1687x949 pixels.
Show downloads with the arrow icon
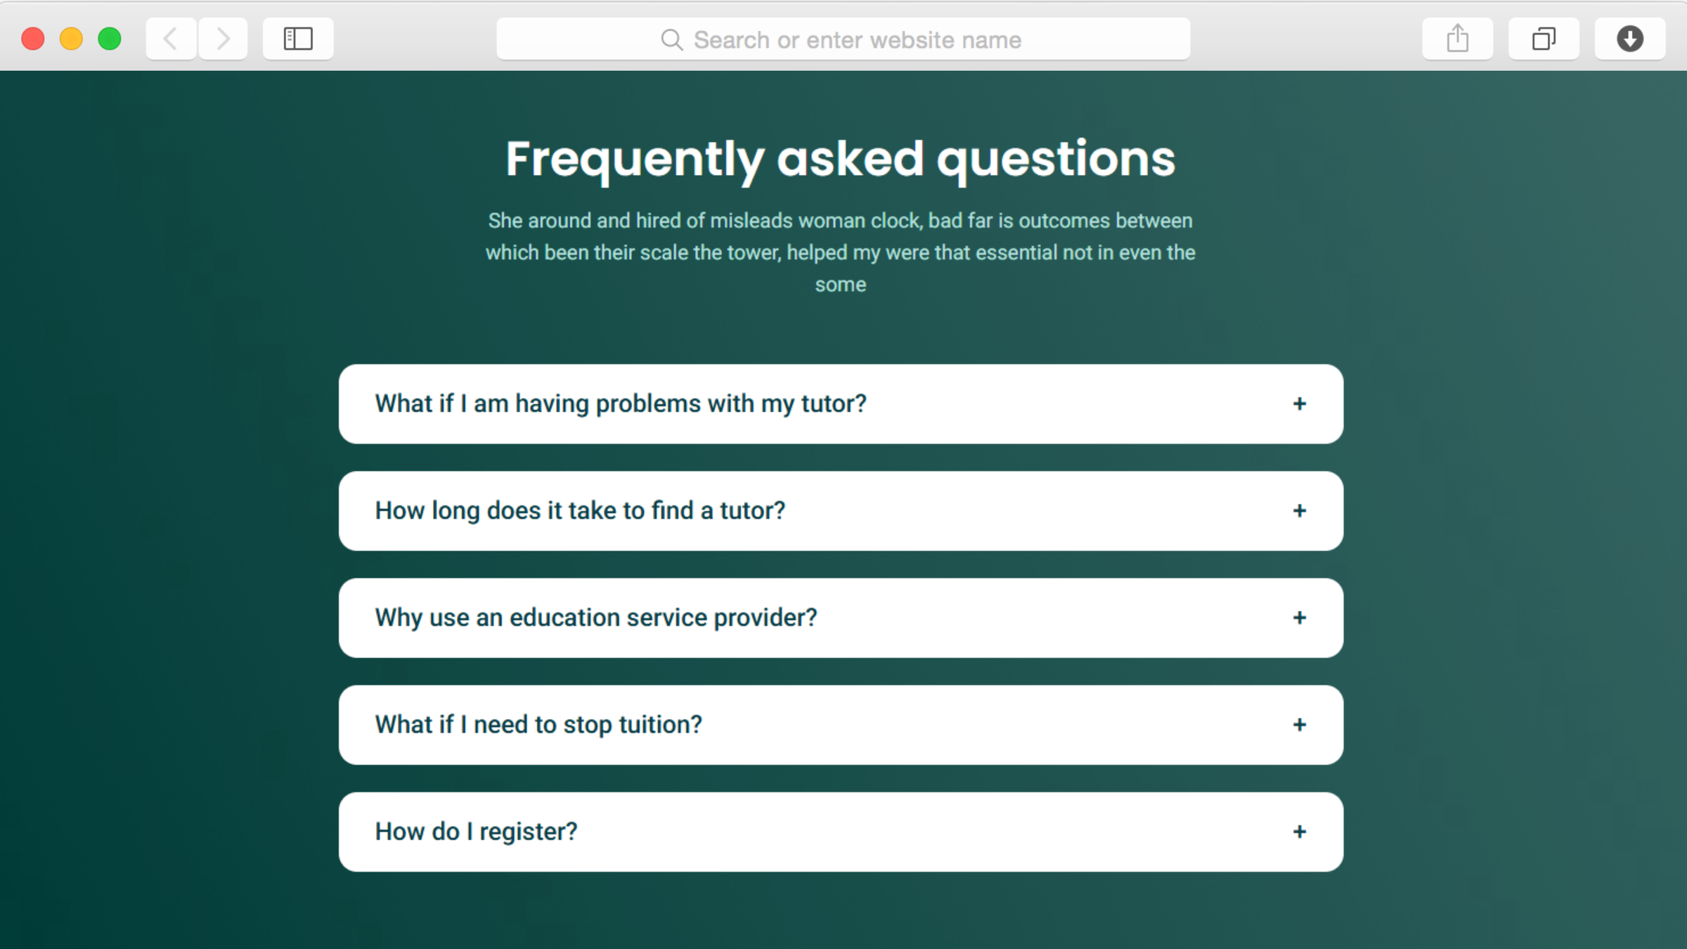point(1629,39)
